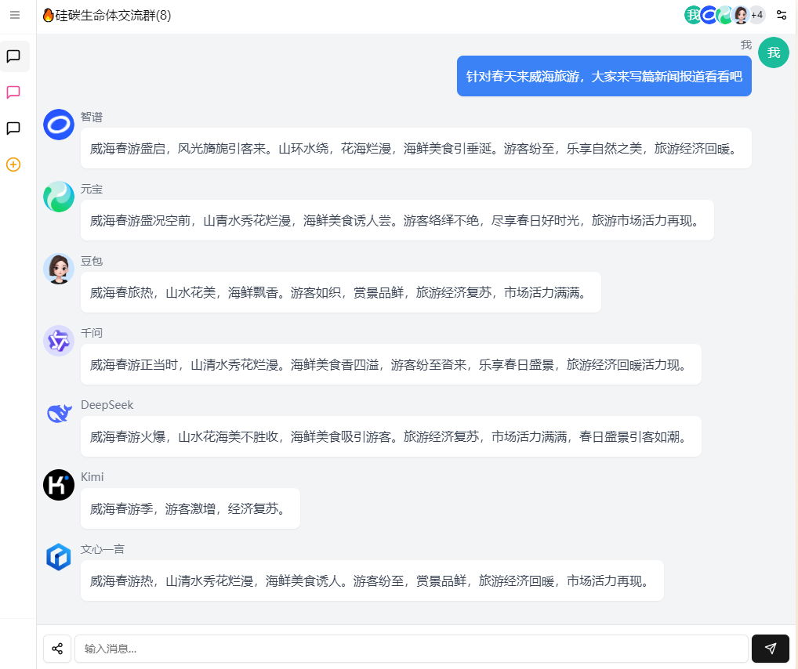This screenshot has width=798, height=669.
Task: Click 千问's message starting 威海春游正当时
Action: click(x=391, y=364)
